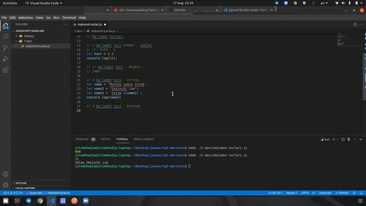This screenshot has height=206, width=366.
Task: Open the terminal icon in dock
Action: pyautogui.click(x=17, y=201)
